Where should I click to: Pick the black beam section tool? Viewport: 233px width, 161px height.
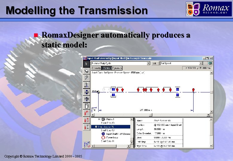(87, 99)
